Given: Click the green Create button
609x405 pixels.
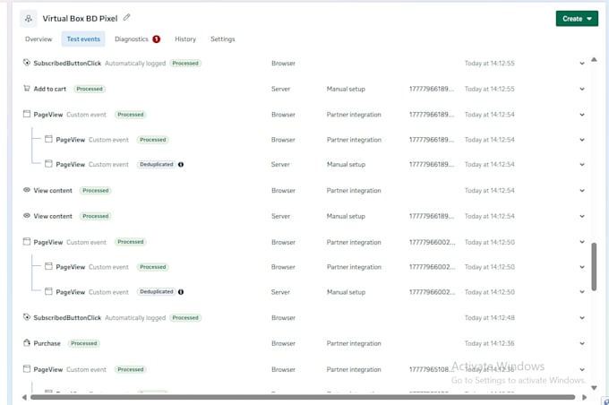Looking at the screenshot, I should pos(577,19).
